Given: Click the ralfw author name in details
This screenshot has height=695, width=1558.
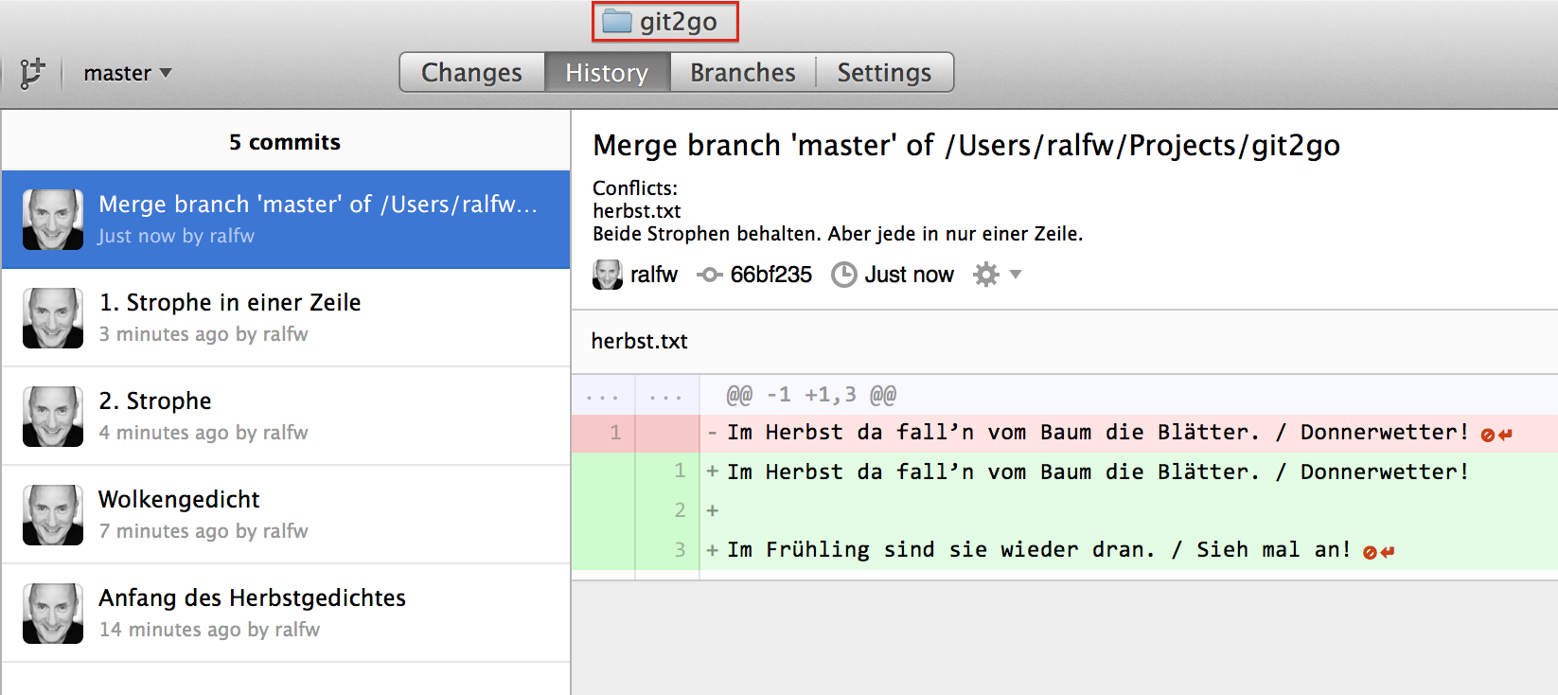Looking at the screenshot, I should [x=654, y=275].
